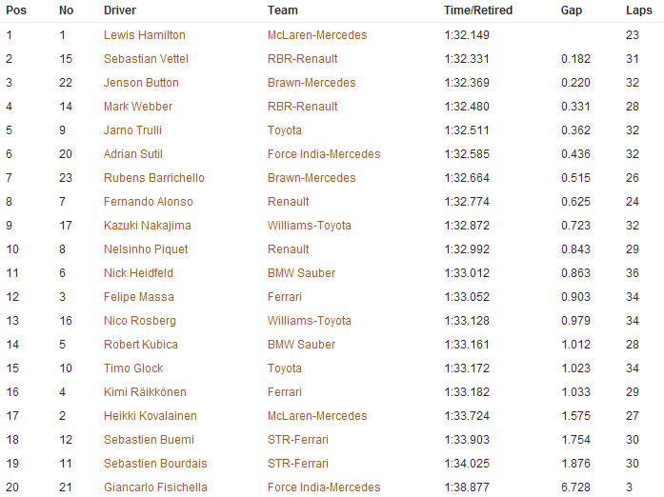This screenshot has height=497, width=664.
Task: Open McLaren-Mercedes team beside Heikki Kovalainen
Action: point(317,416)
